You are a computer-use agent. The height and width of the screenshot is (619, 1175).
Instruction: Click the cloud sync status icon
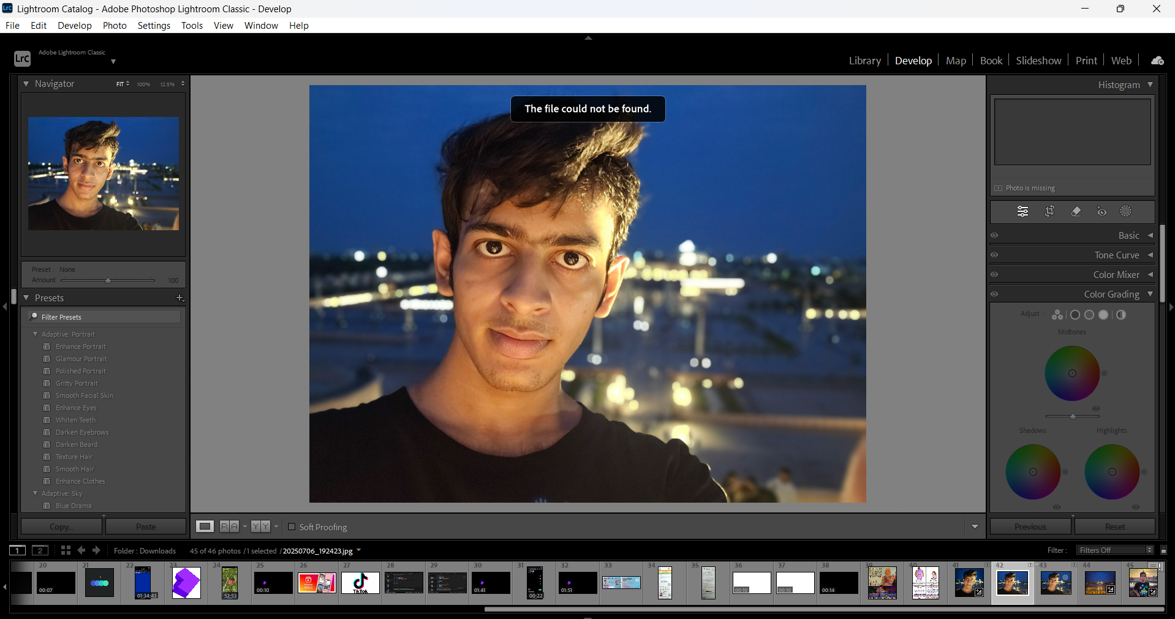1157,61
